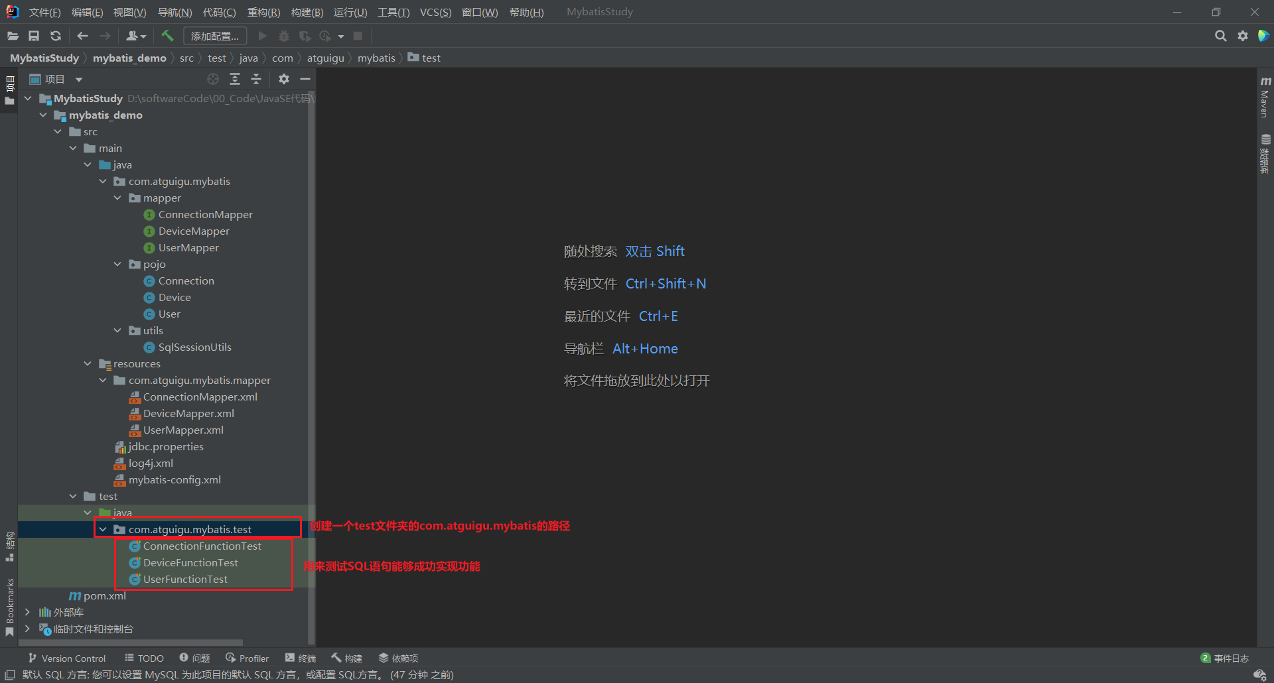Open the 编辑(E) menu

[87, 13]
